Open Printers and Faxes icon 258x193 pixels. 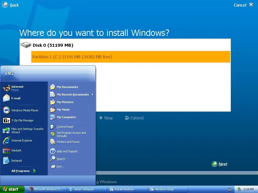[53, 142]
